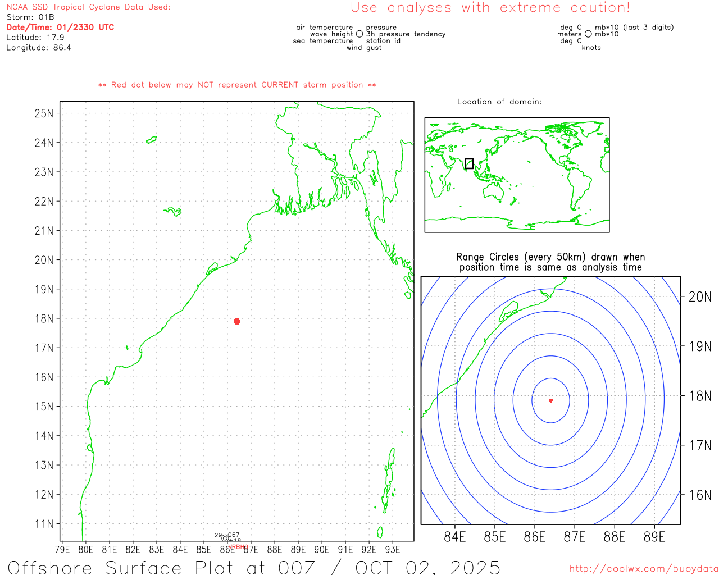Screen dimensions: 719x575
Task: Click 'NOAA SSD Tropical Cyclone Data Used:' heading
Action: [x=88, y=7]
